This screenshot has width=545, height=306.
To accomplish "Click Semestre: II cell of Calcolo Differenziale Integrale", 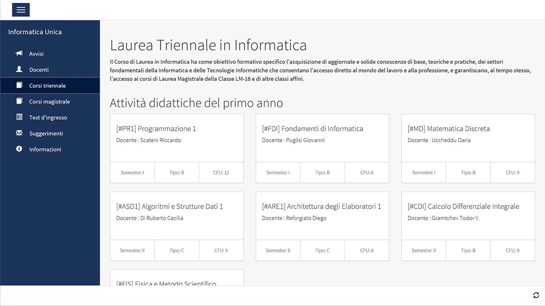I will (x=424, y=250).
